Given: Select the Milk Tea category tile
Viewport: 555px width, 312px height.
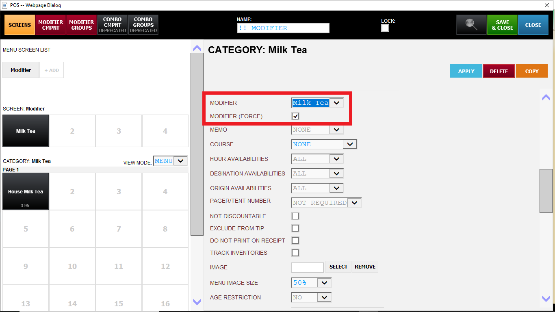Looking at the screenshot, I should (26, 131).
